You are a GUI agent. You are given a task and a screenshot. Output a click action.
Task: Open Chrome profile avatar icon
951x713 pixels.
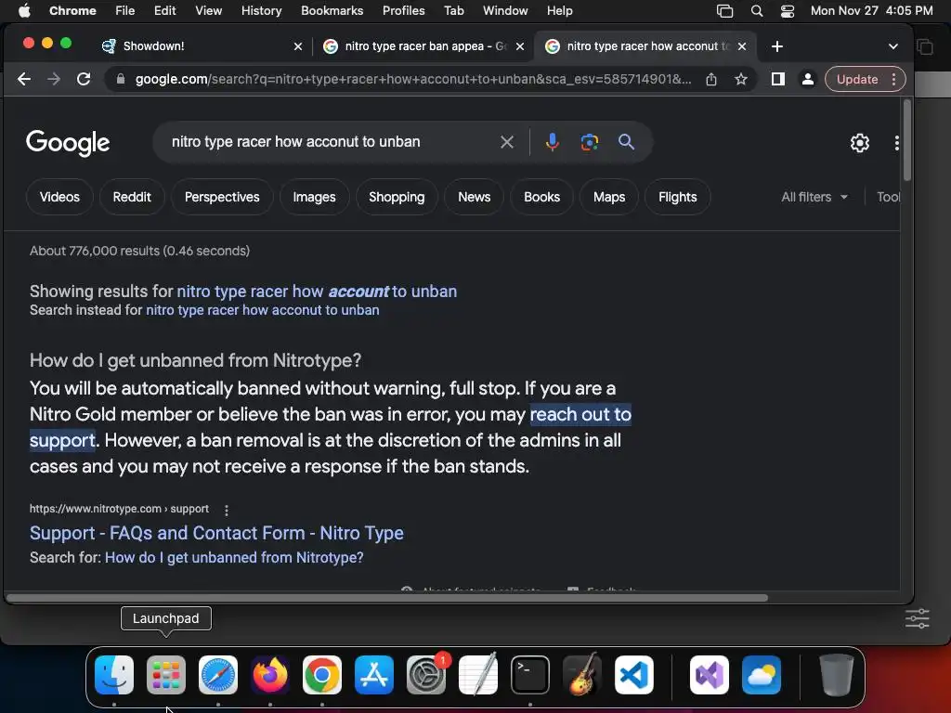tap(807, 79)
